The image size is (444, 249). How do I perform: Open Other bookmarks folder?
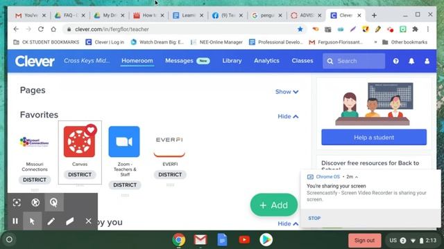(x=404, y=42)
